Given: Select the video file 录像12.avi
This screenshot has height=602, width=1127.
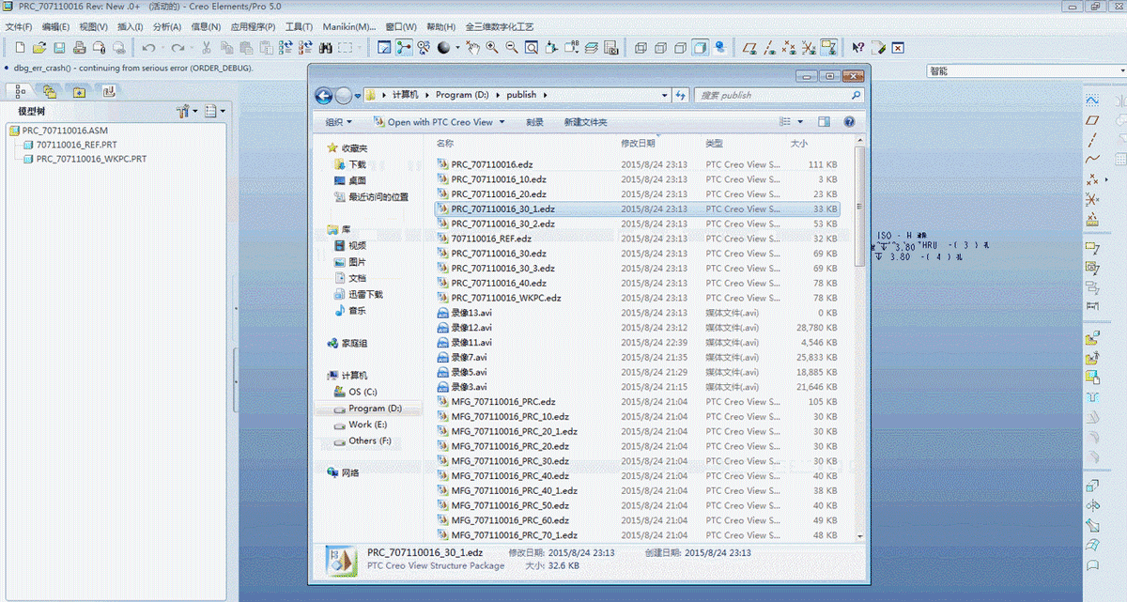Looking at the screenshot, I should (x=471, y=328).
